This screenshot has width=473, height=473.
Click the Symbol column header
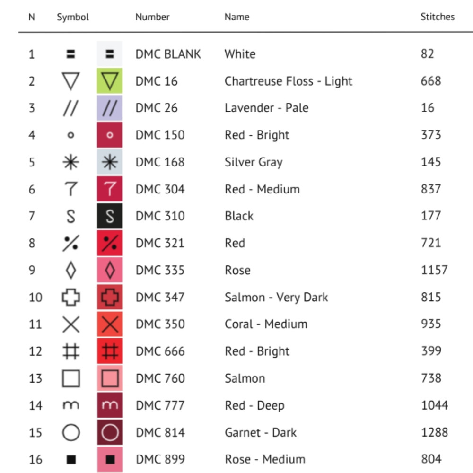pos(73,17)
